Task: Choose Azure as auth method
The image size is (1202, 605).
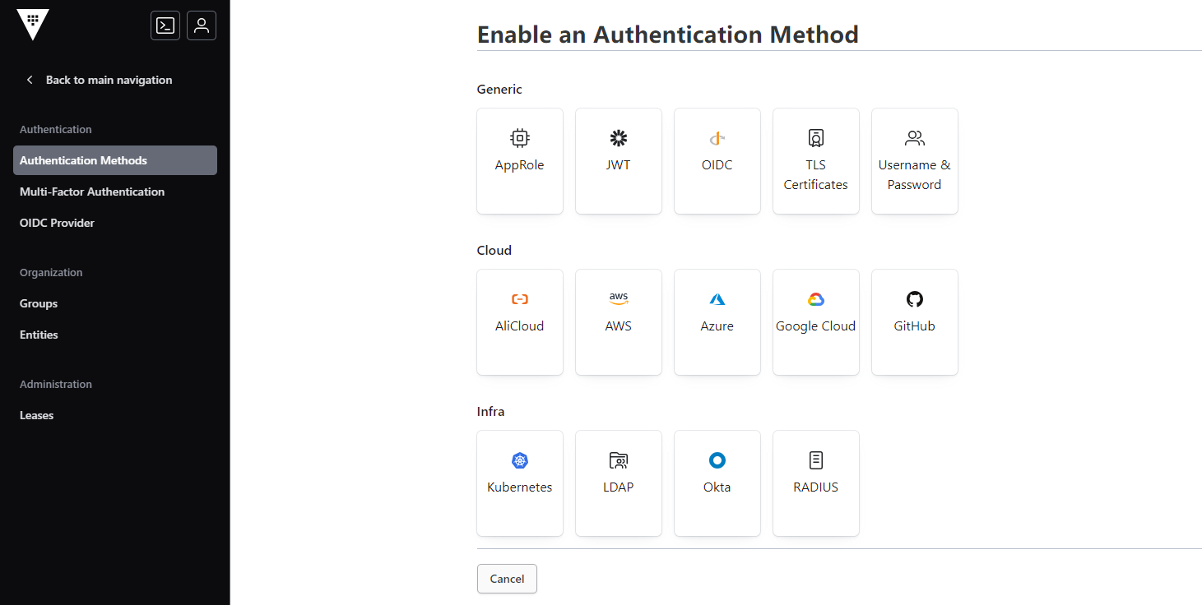Action: 717,322
